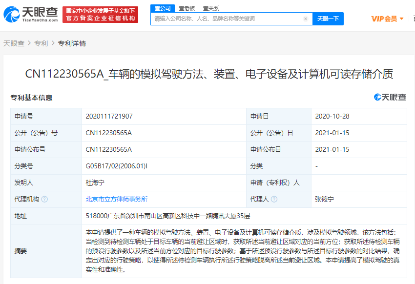The width and height of the screenshot is (415, 284).
Task: Open 北京市立方律师事务所 agency link
Action: click(x=117, y=199)
